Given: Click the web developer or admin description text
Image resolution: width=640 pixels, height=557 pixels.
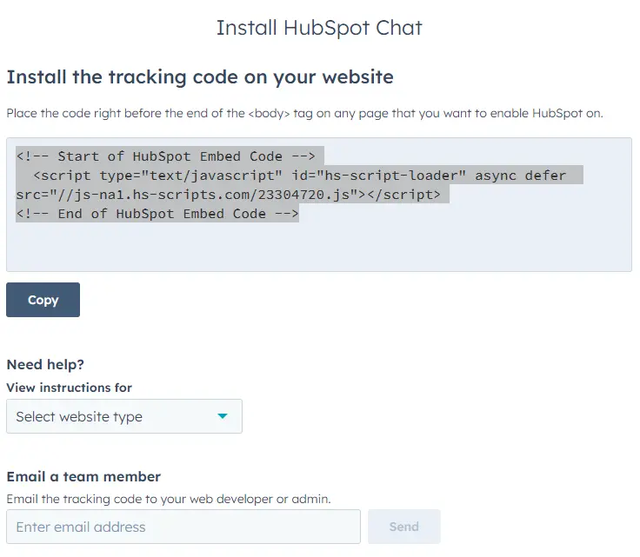Looking at the screenshot, I should (169, 499).
